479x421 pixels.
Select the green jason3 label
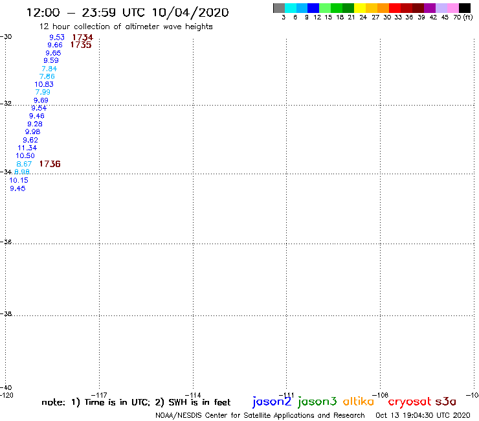click(x=317, y=402)
